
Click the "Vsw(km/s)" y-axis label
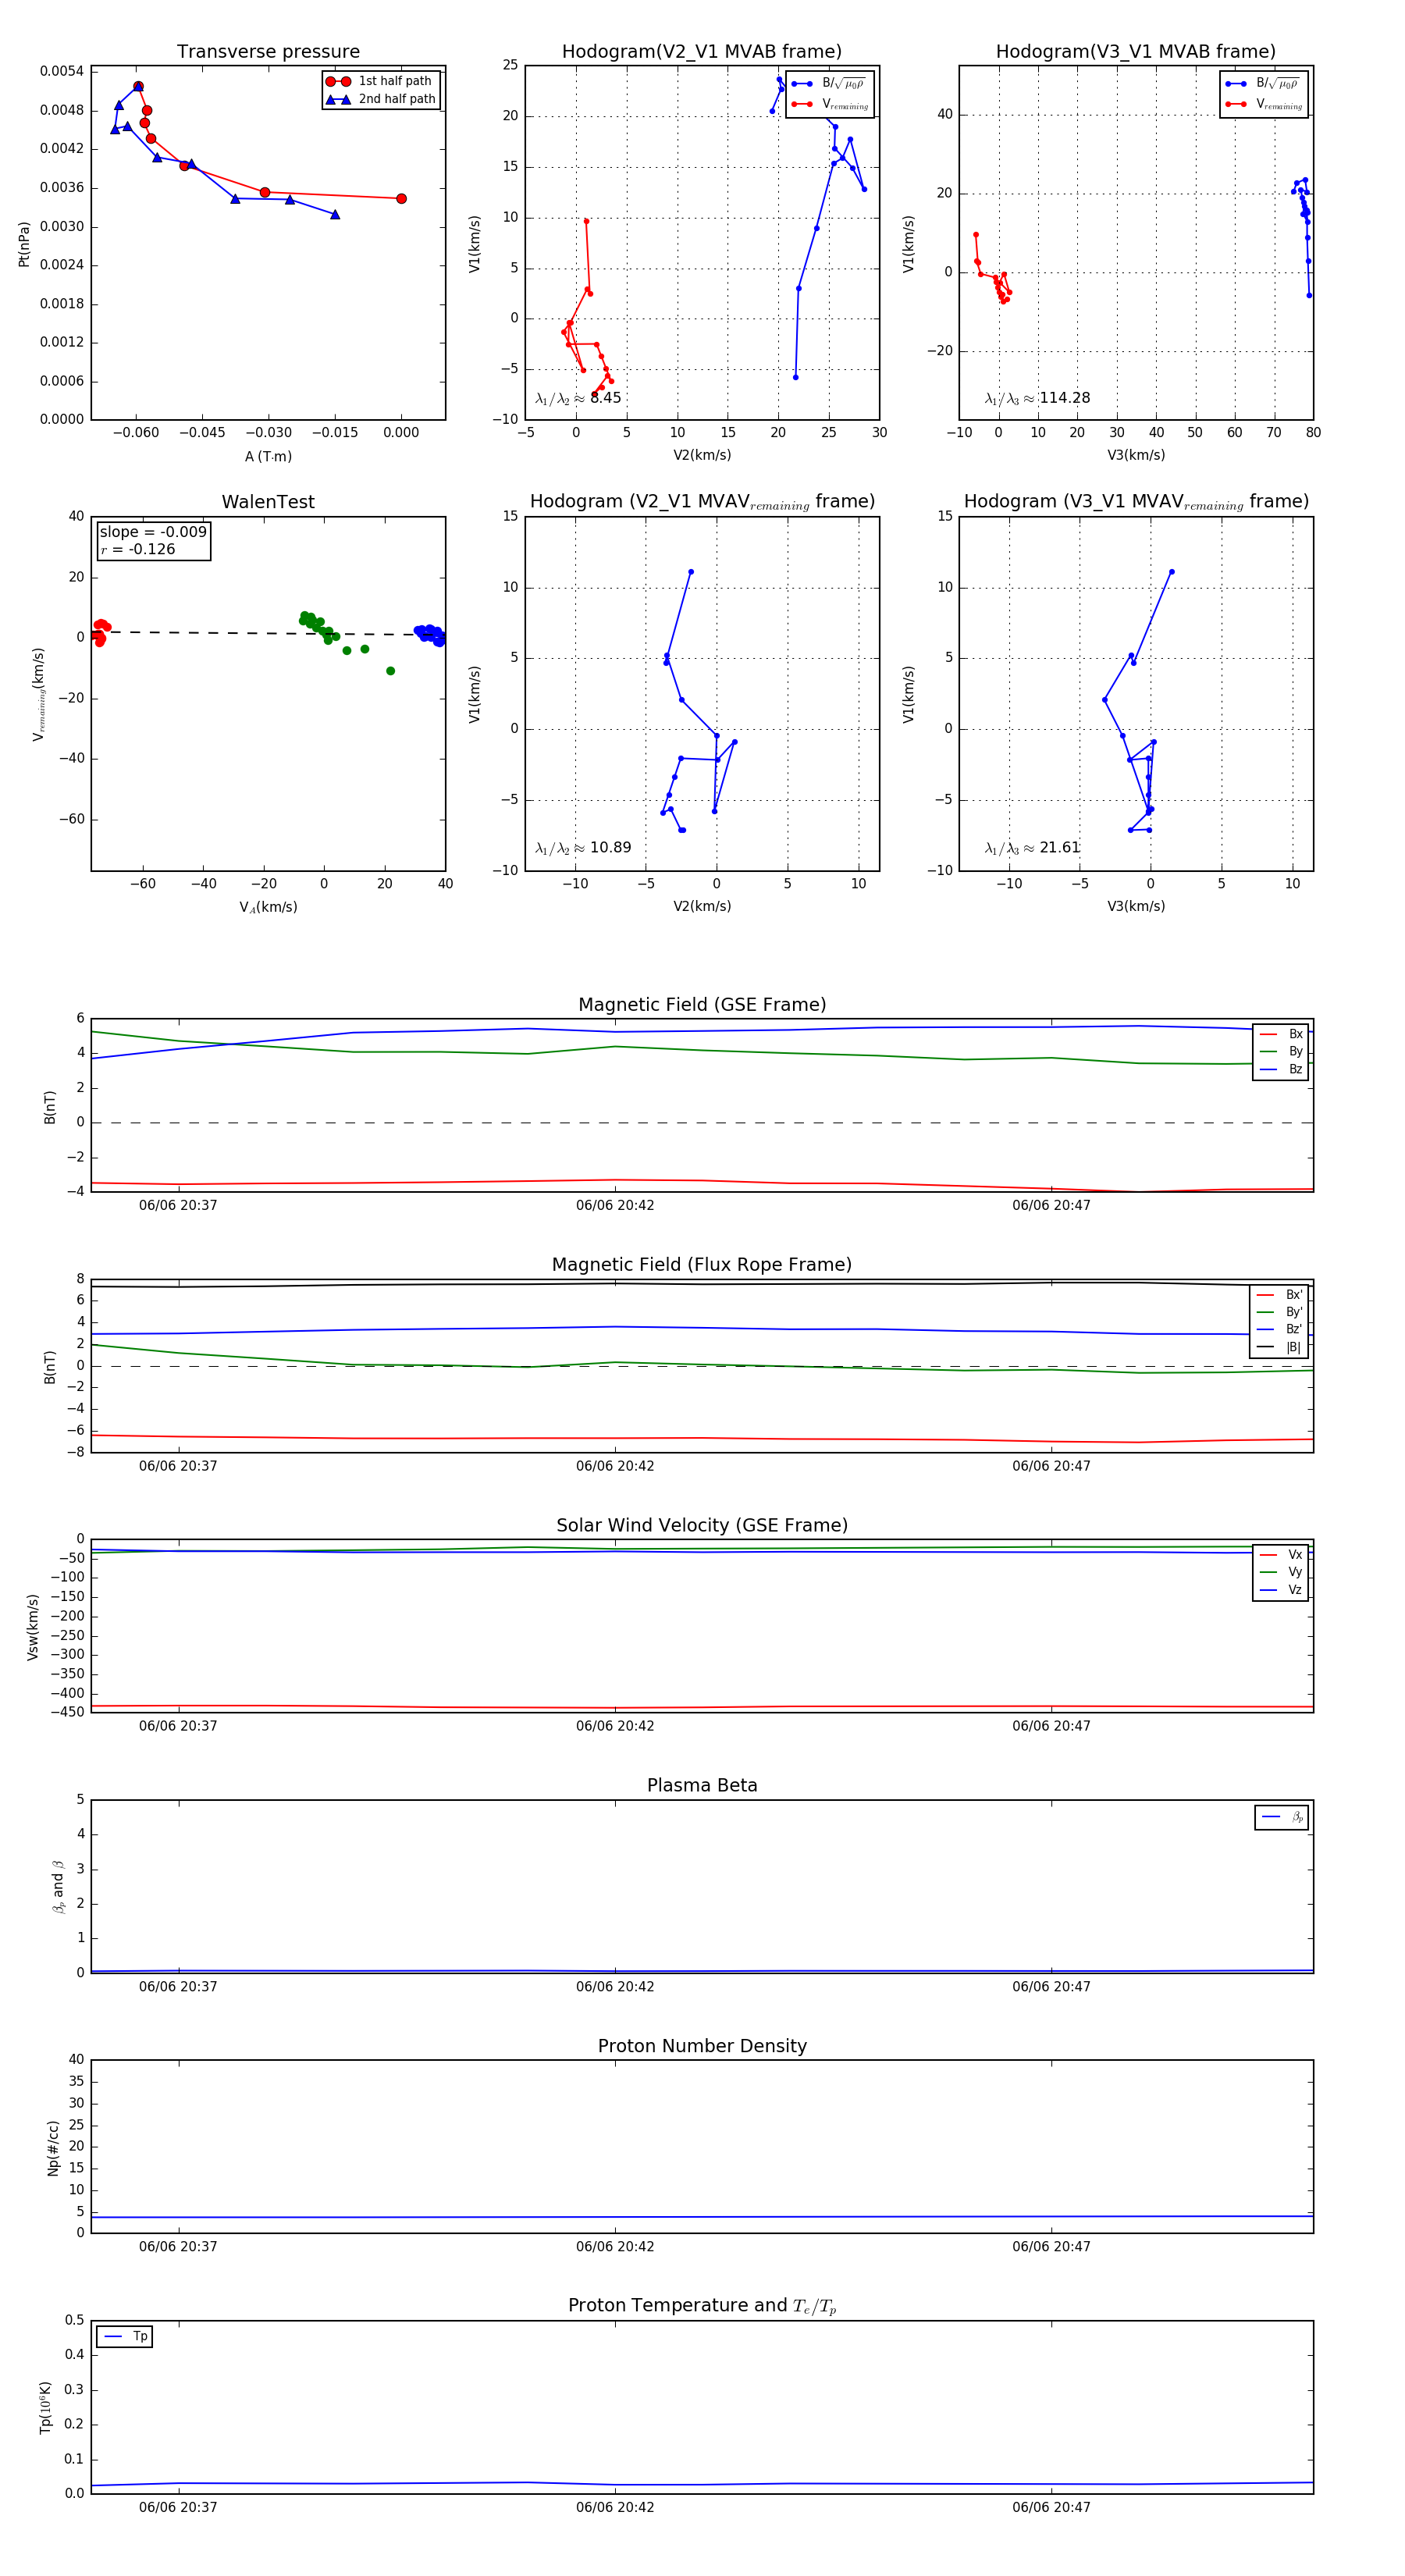33,1627
